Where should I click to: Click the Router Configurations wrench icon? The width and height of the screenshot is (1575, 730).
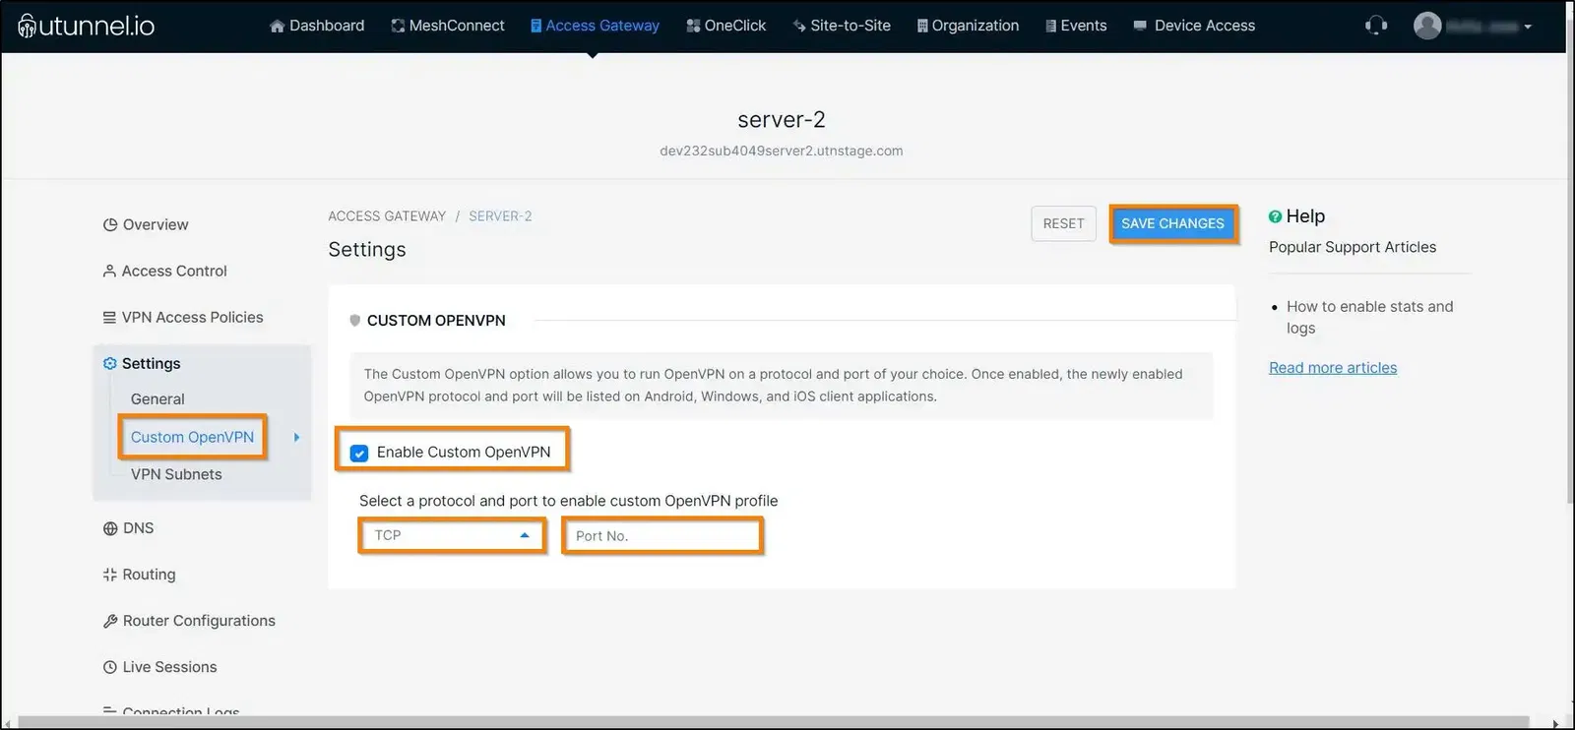click(x=110, y=621)
